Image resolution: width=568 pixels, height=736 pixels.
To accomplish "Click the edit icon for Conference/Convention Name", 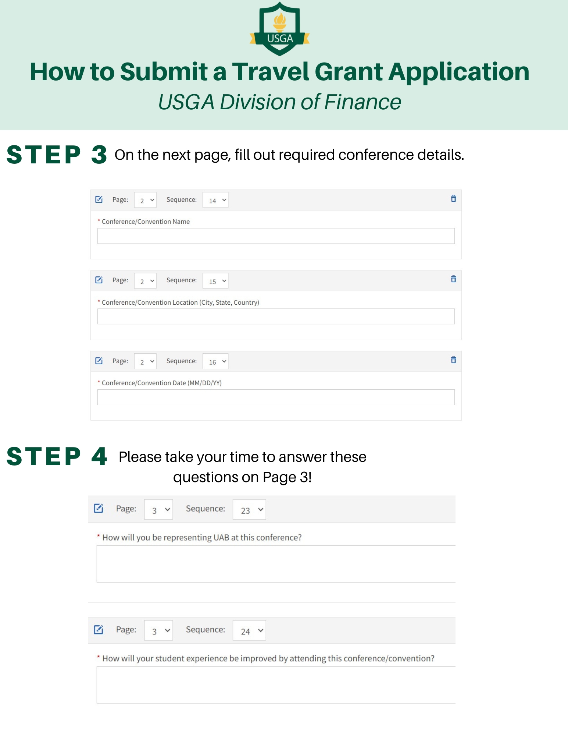I will click(x=99, y=199).
